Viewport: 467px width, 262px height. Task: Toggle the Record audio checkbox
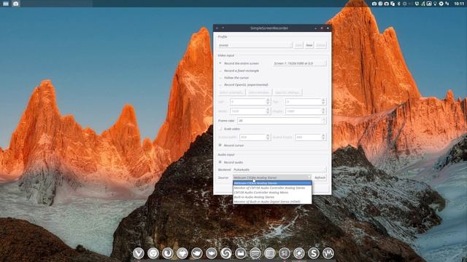231,162
